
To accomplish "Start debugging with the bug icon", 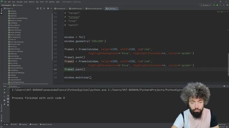I will coord(217,5).
